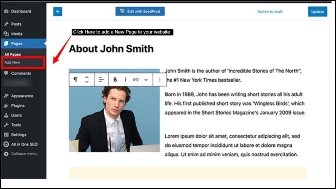The height and width of the screenshot is (189, 336).
Task: Click the align text icon in toolbar
Action: [x=101, y=80]
